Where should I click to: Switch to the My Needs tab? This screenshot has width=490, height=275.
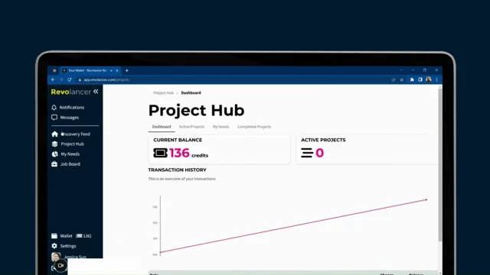click(221, 127)
